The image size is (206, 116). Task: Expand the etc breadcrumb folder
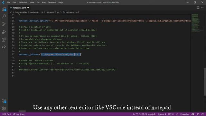[58, 12]
